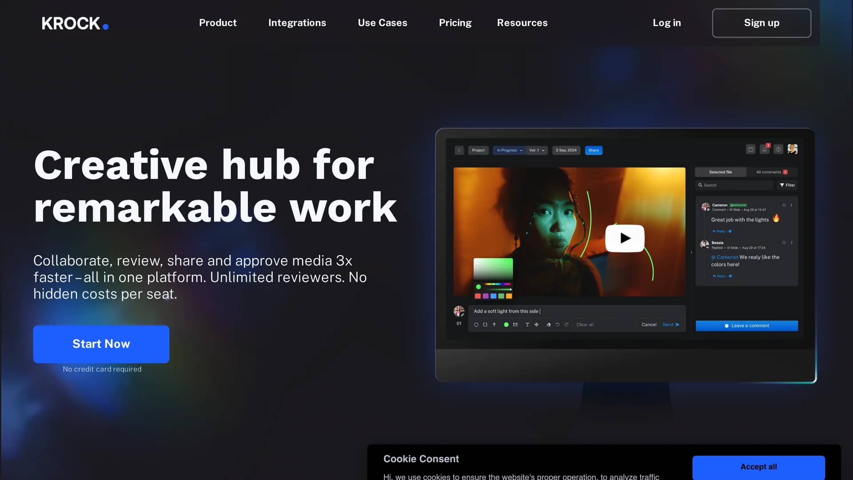
Task: Switch to the All comments tab
Action: (x=772, y=172)
